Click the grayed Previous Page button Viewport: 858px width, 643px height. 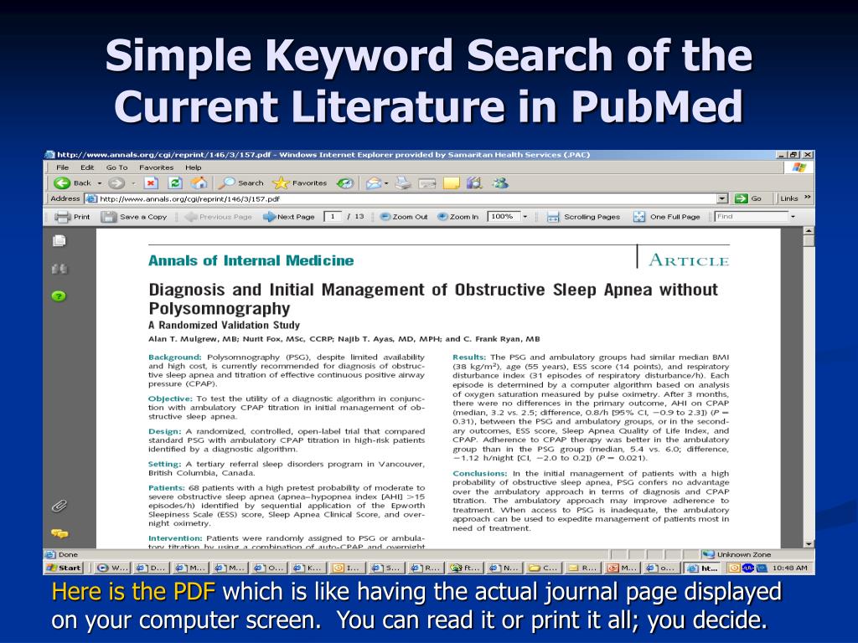219,217
